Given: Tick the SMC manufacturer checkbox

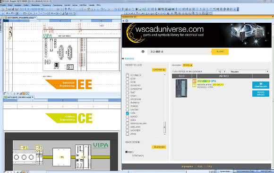Looking at the screenshot, I should click(128, 92).
